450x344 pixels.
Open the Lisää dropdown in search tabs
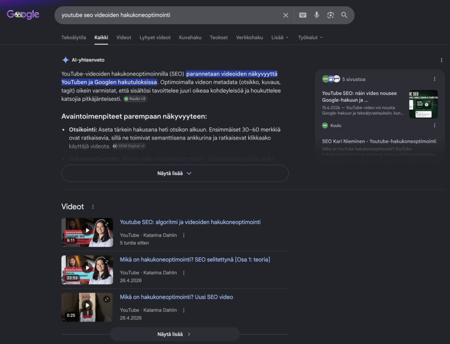pos(280,38)
